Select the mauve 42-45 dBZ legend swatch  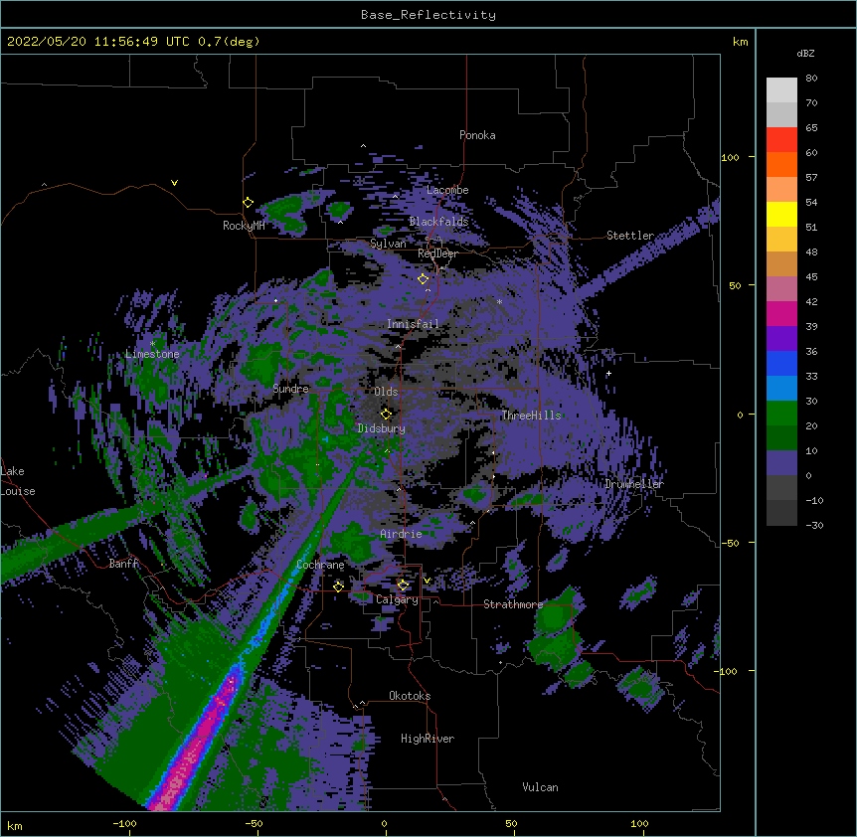click(x=781, y=289)
